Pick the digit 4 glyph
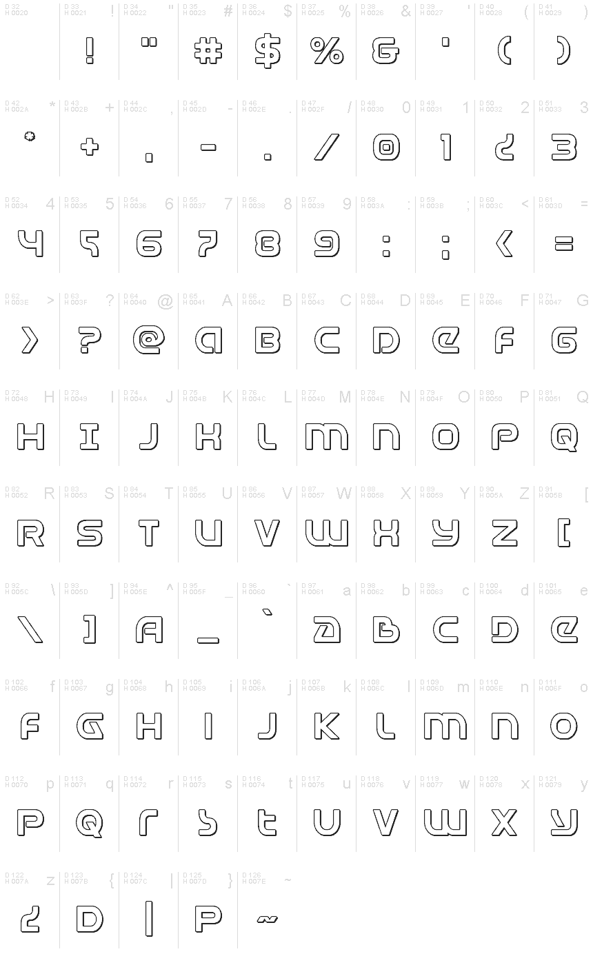Image resolution: width=593 pixels, height=965 pixels. click(x=30, y=244)
